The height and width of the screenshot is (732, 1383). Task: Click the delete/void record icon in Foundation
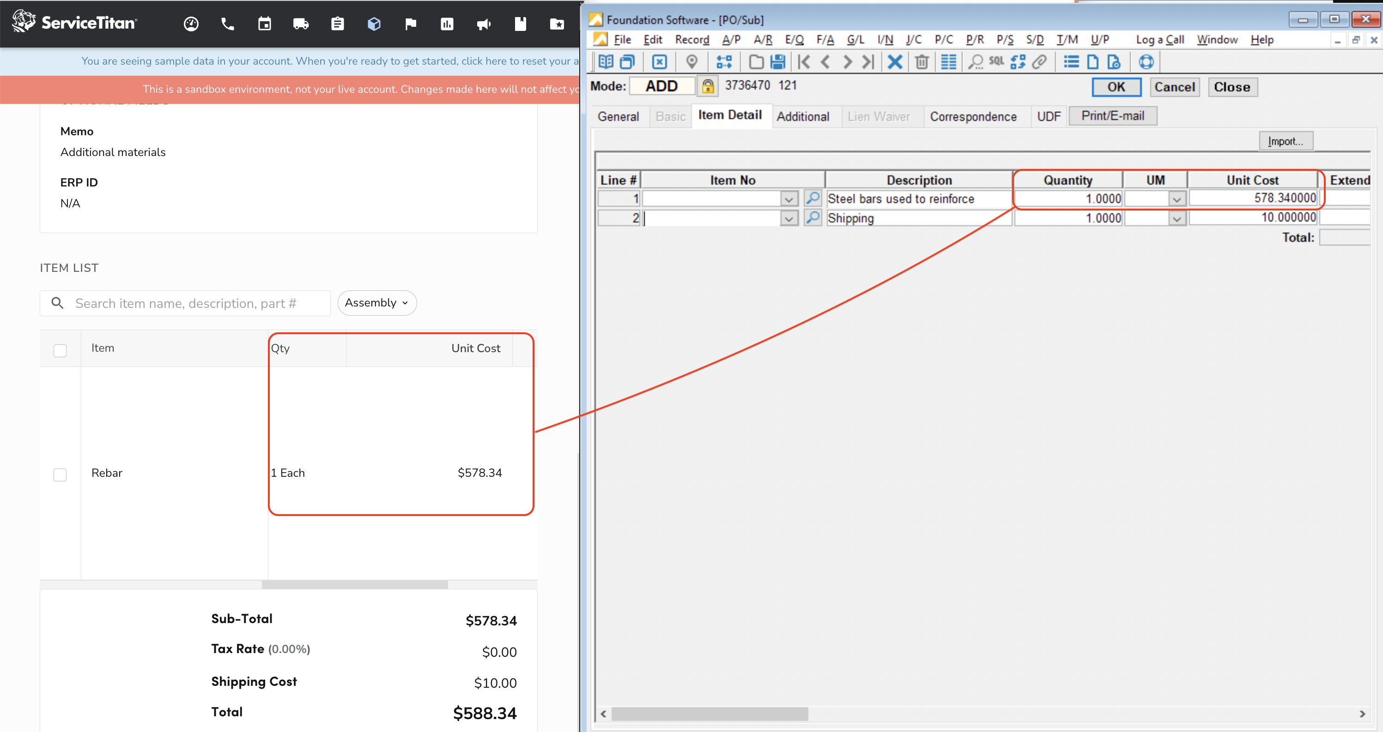[x=922, y=61]
